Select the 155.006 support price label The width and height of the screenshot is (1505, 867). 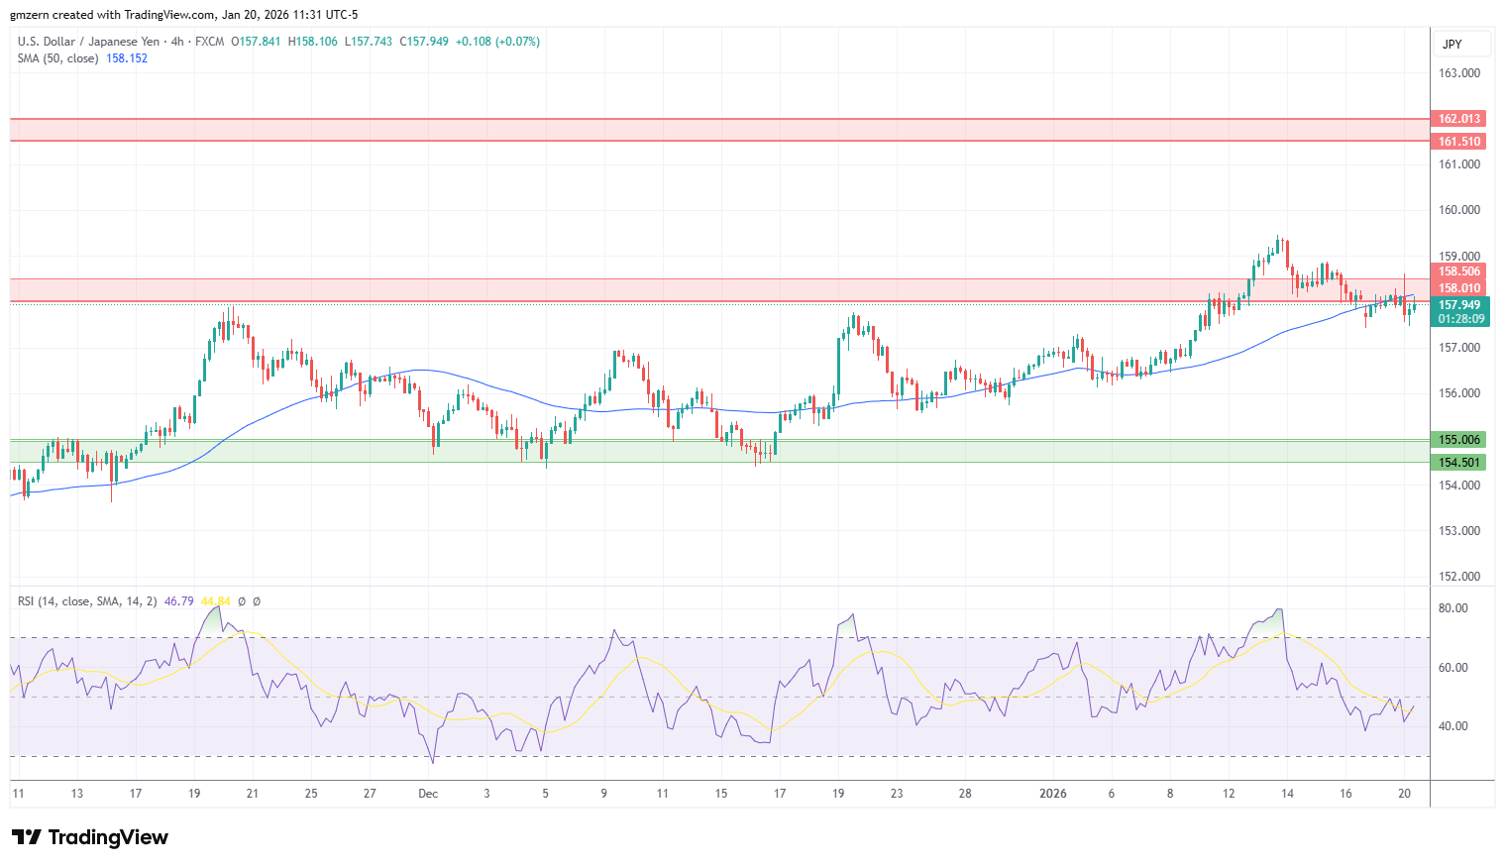tap(1459, 440)
